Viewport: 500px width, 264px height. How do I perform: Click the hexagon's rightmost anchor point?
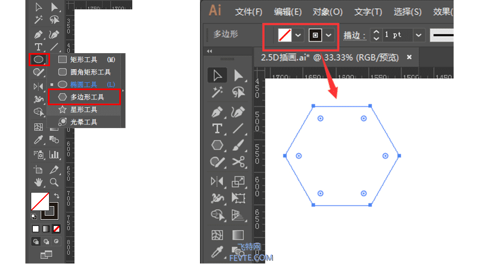pos(399,156)
